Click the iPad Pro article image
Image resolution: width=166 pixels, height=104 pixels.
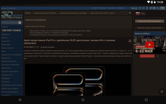78,80
